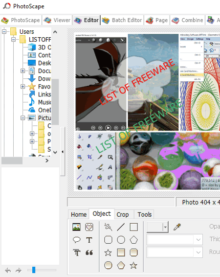This screenshot has height=277, width=220.
Task: Click the edited collage photo canvas
Action: tap(147, 111)
